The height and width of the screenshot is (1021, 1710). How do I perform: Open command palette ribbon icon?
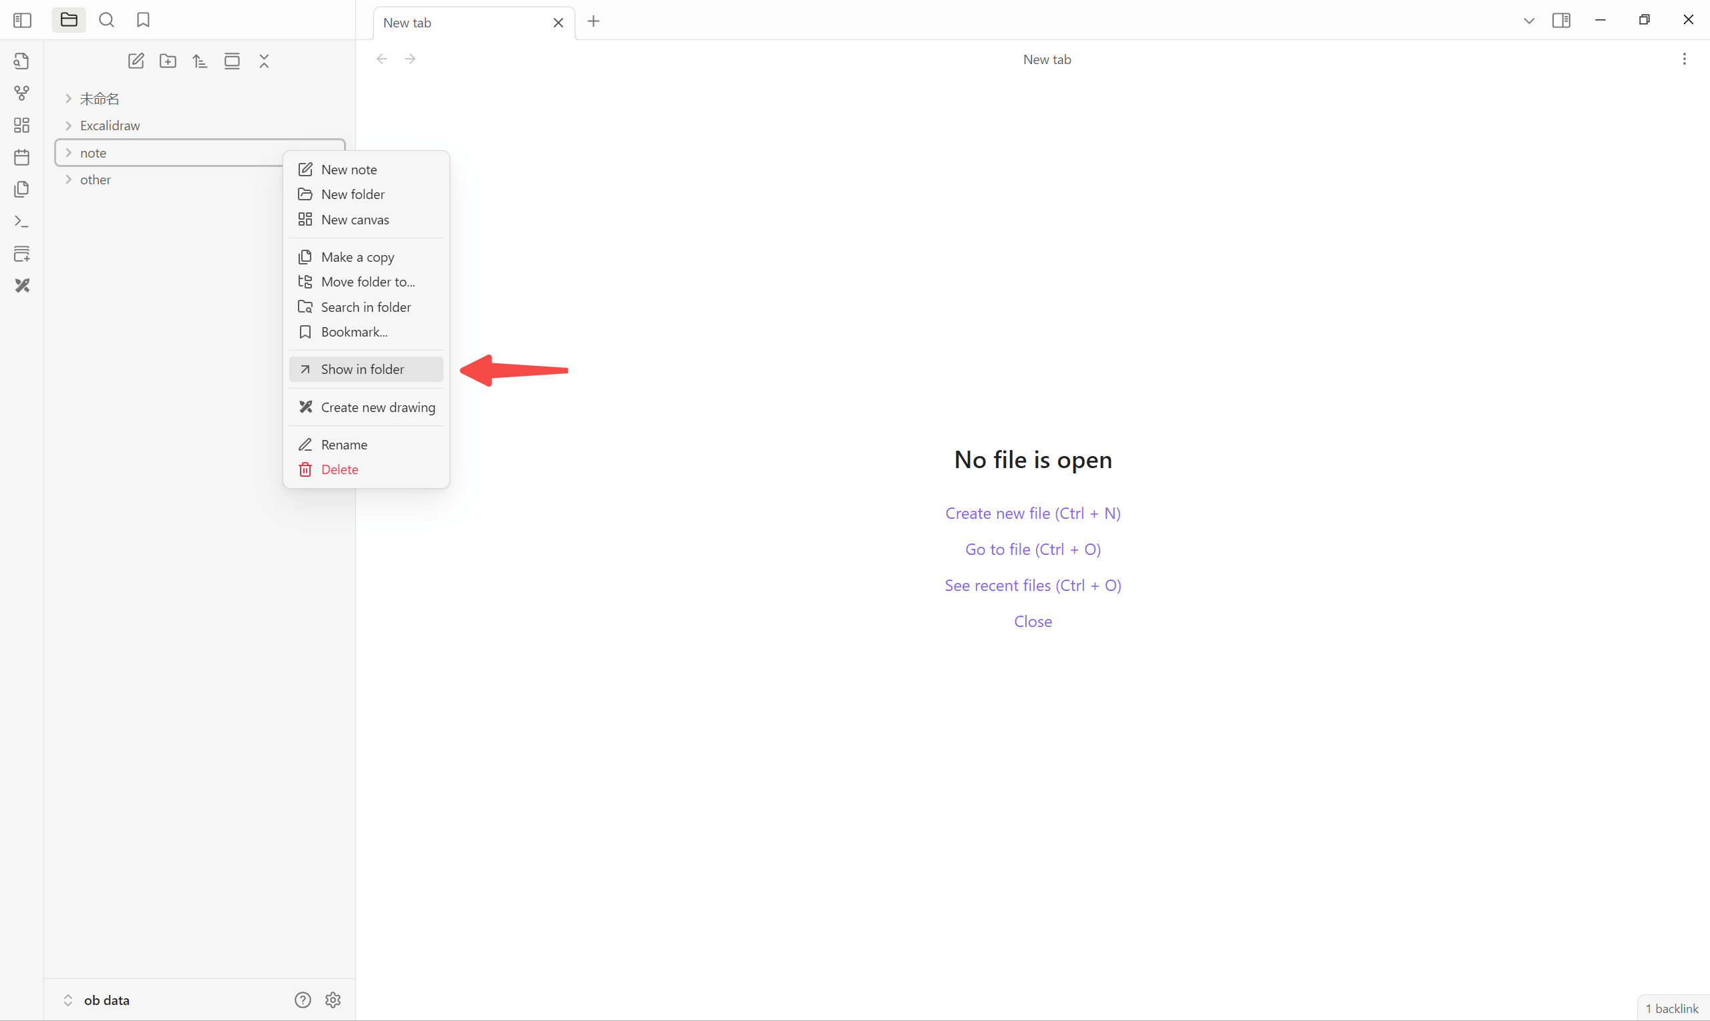point(22,222)
